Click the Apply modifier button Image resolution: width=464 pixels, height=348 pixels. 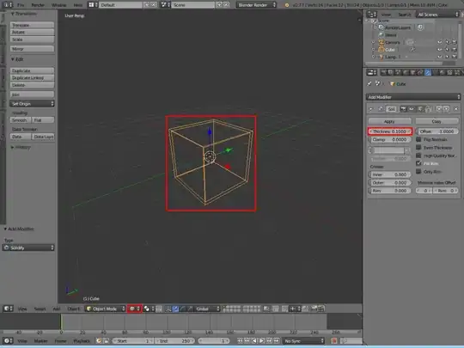pyautogui.click(x=390, y=121)
